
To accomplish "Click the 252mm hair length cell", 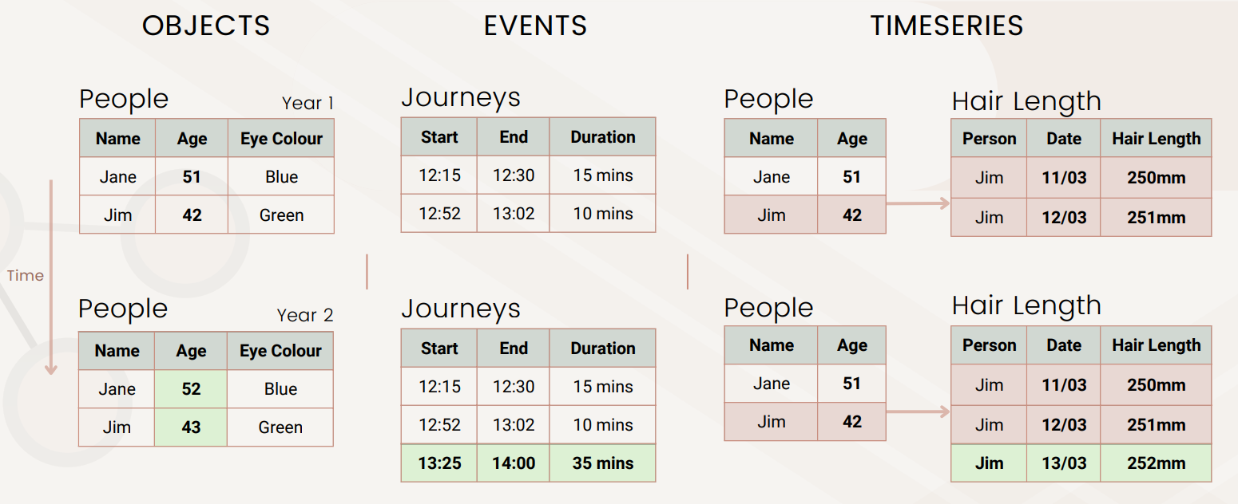I will click(x=1157, y=463).
